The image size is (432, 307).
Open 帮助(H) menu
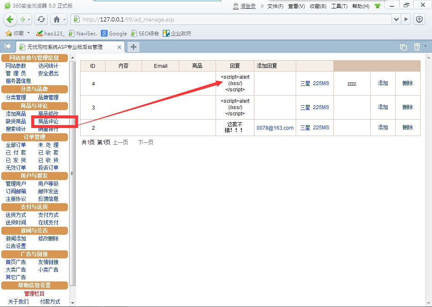pos(361,6)
